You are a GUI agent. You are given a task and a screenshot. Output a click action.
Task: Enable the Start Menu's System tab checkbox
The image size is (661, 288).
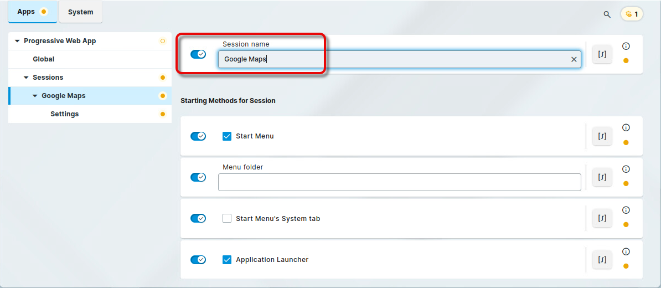pyautogui.click(x=227, y=219)
